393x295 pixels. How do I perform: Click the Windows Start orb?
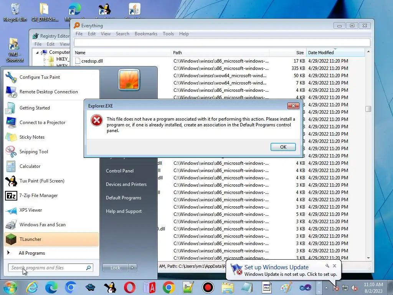10,287
